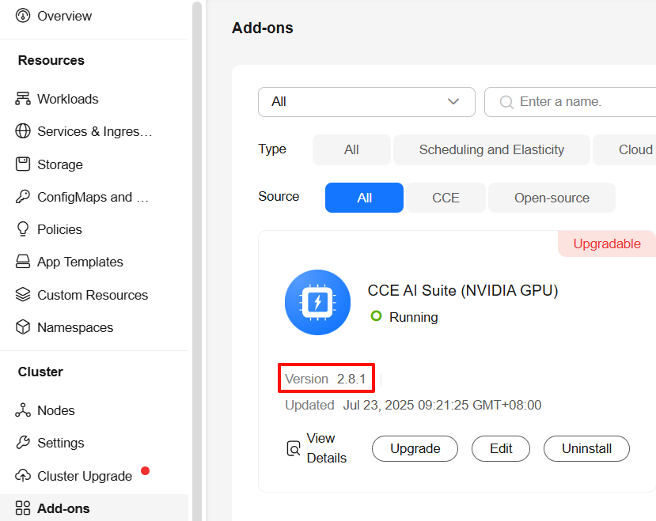
Task: Expand dropdown via chevron arrow
Action: 453,102
